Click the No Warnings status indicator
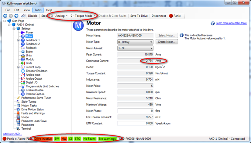Image resolution: width=251 pixels, height=143 pixels. point(107,139)
